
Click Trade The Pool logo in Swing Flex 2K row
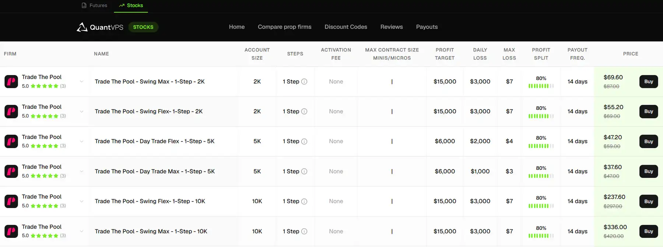tap(11, 111)
